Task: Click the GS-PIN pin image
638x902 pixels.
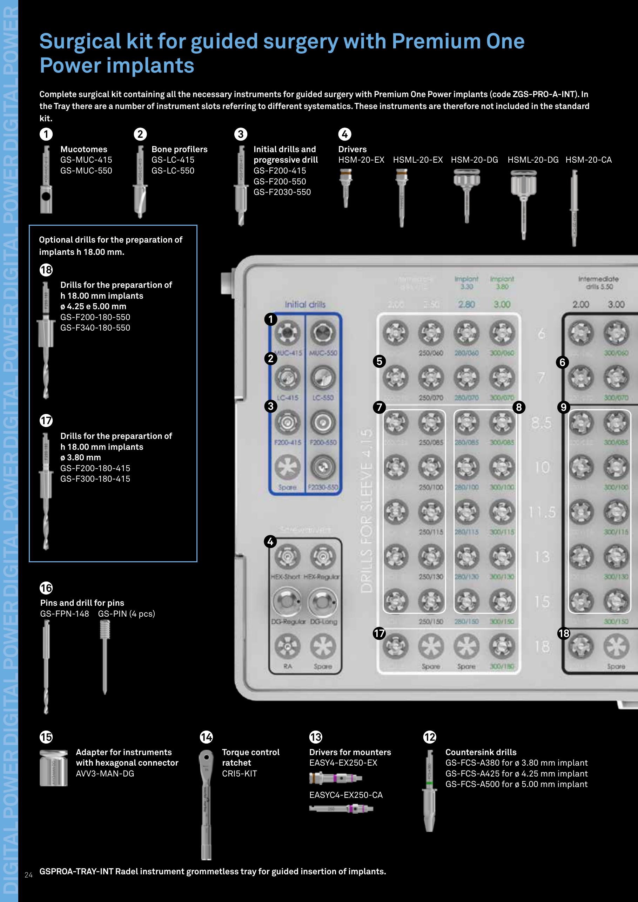Action: (x=105, y=658)
